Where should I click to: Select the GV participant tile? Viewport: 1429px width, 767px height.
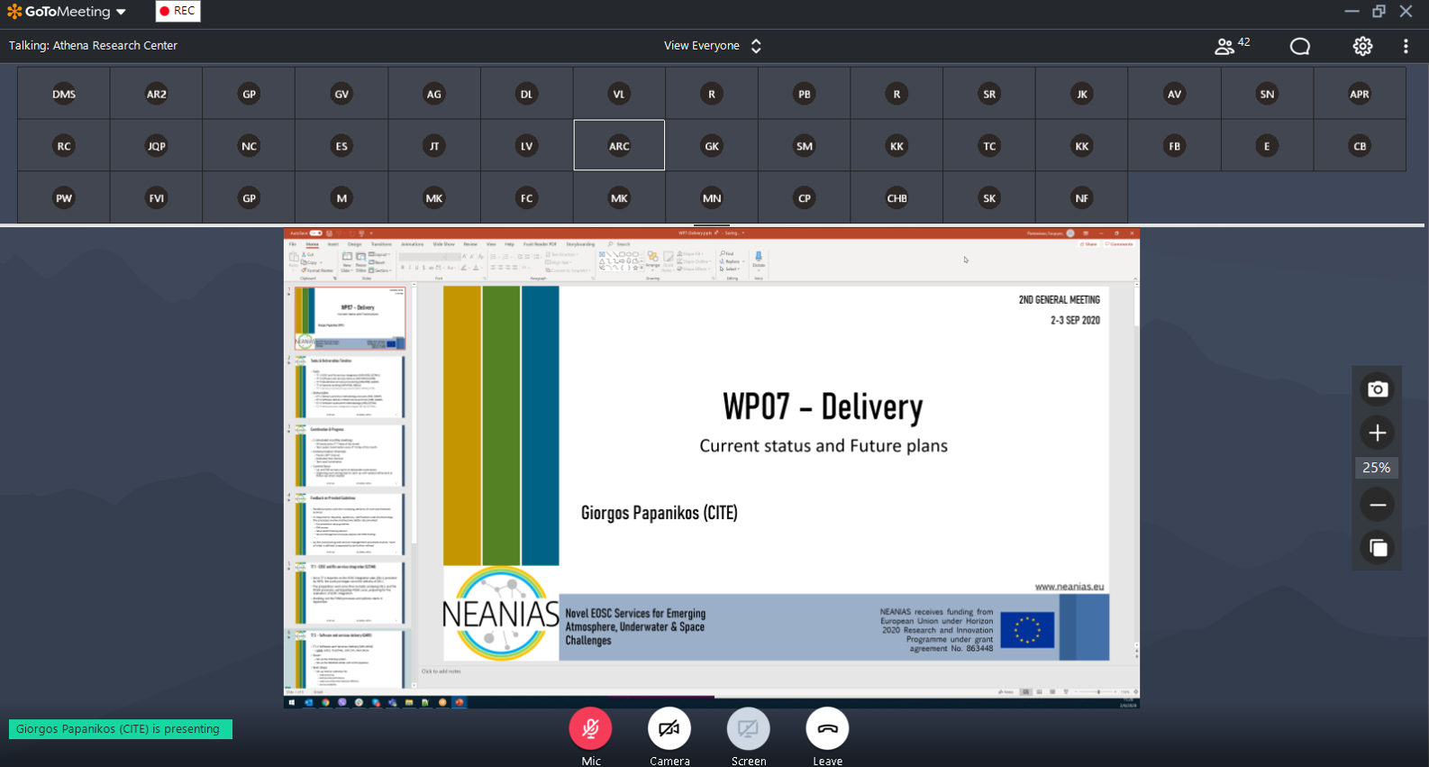coord(341,94)
